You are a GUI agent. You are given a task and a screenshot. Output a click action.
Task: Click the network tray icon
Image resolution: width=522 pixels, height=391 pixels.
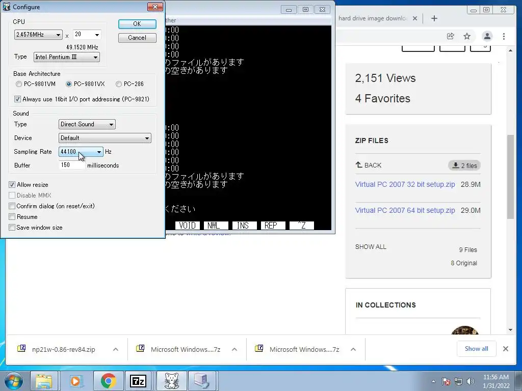(458, 381)
